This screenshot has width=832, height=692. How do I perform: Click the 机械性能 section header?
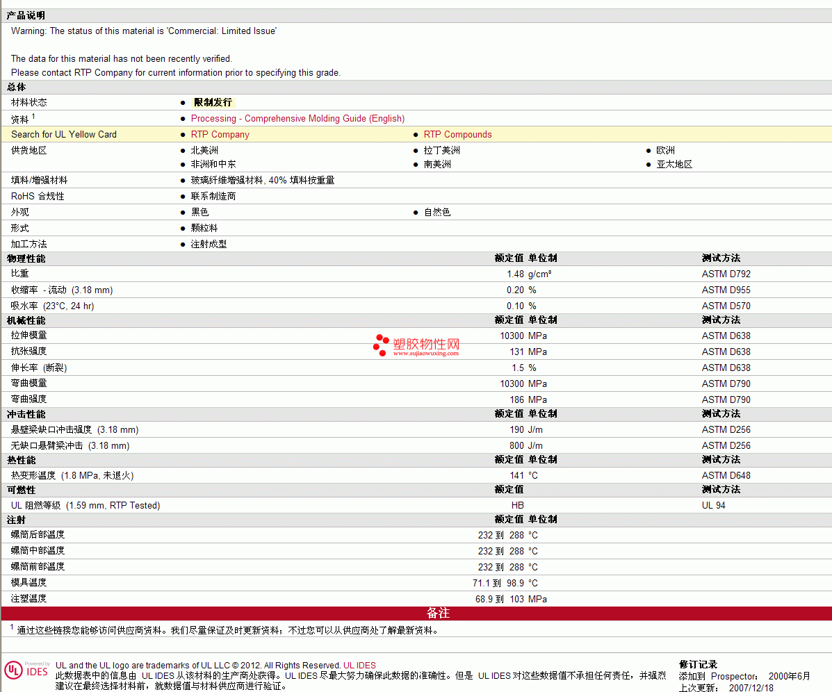pyautogui.click(x=26, y=321)
